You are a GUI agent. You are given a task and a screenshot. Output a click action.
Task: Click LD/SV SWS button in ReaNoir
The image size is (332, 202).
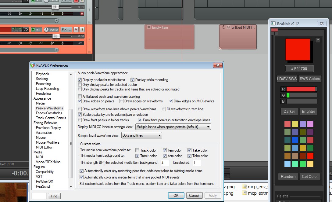287,79
